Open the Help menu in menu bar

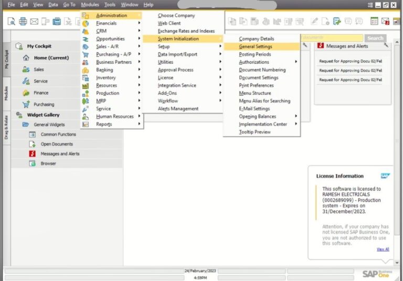tap(149, 5)
